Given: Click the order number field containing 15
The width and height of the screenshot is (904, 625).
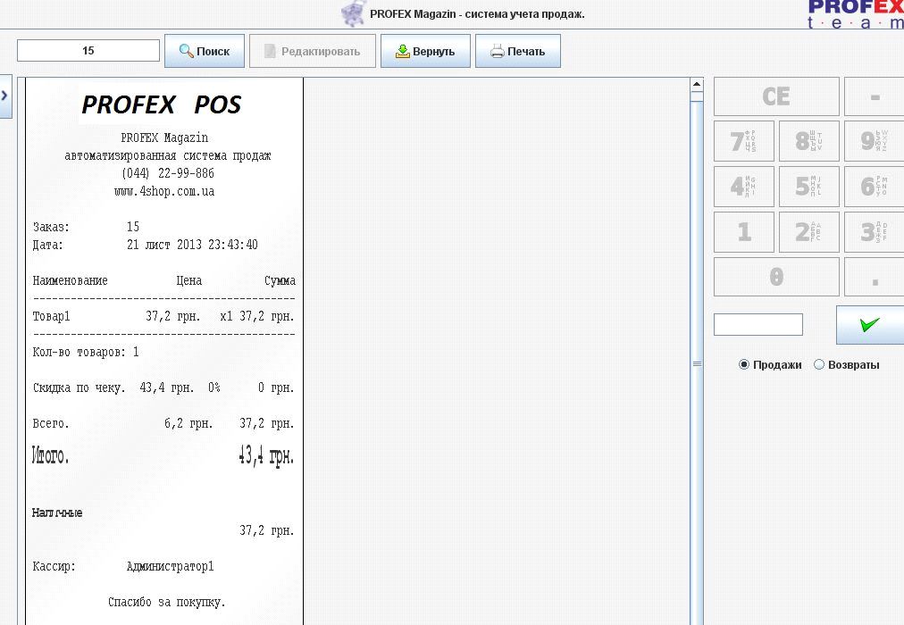Looking at the screenshot, I should pos(88,51).
